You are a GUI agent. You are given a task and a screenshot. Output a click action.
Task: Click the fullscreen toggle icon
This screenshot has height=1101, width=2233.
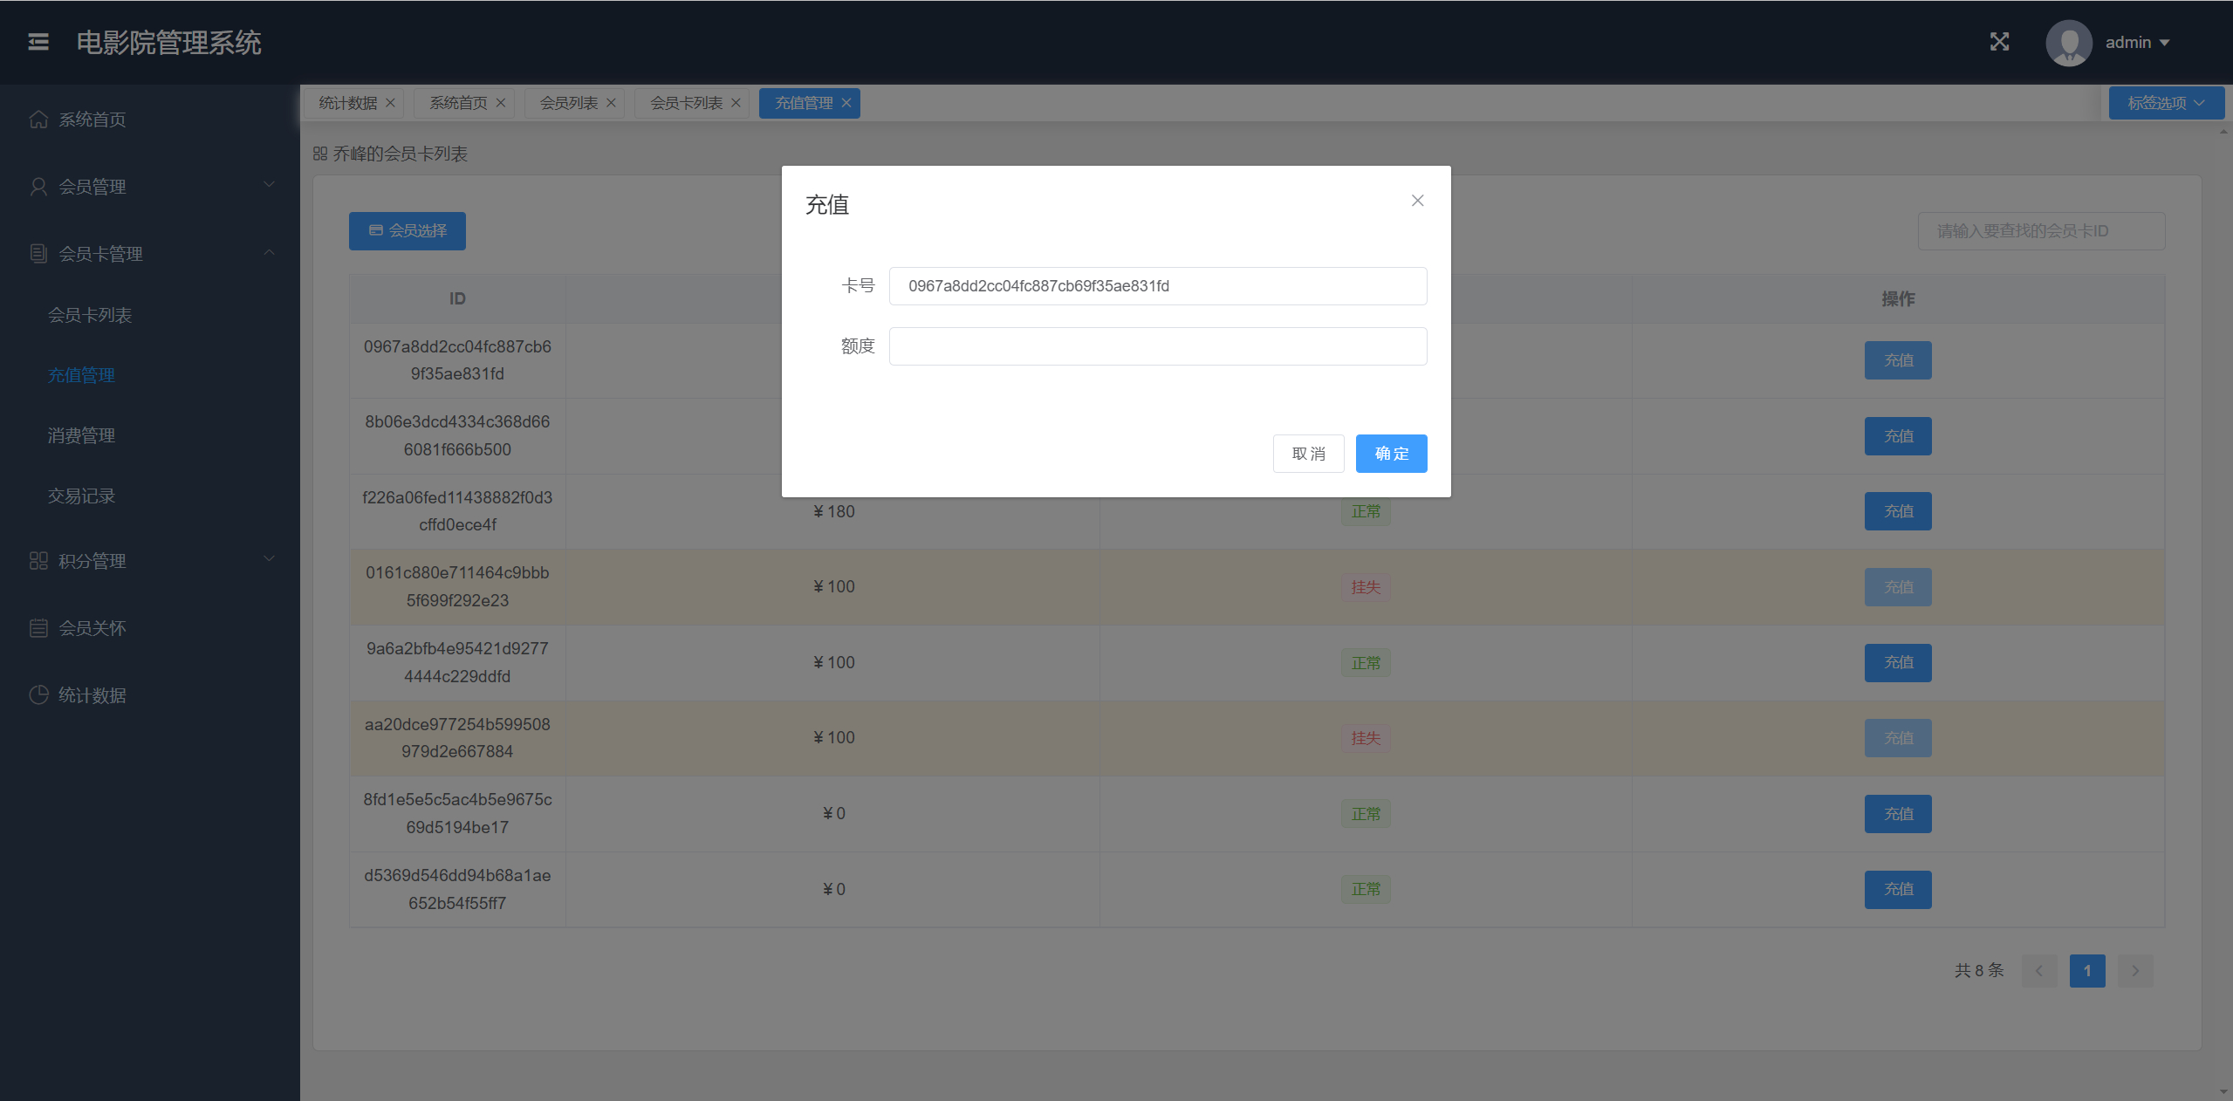pos(1999,42)
